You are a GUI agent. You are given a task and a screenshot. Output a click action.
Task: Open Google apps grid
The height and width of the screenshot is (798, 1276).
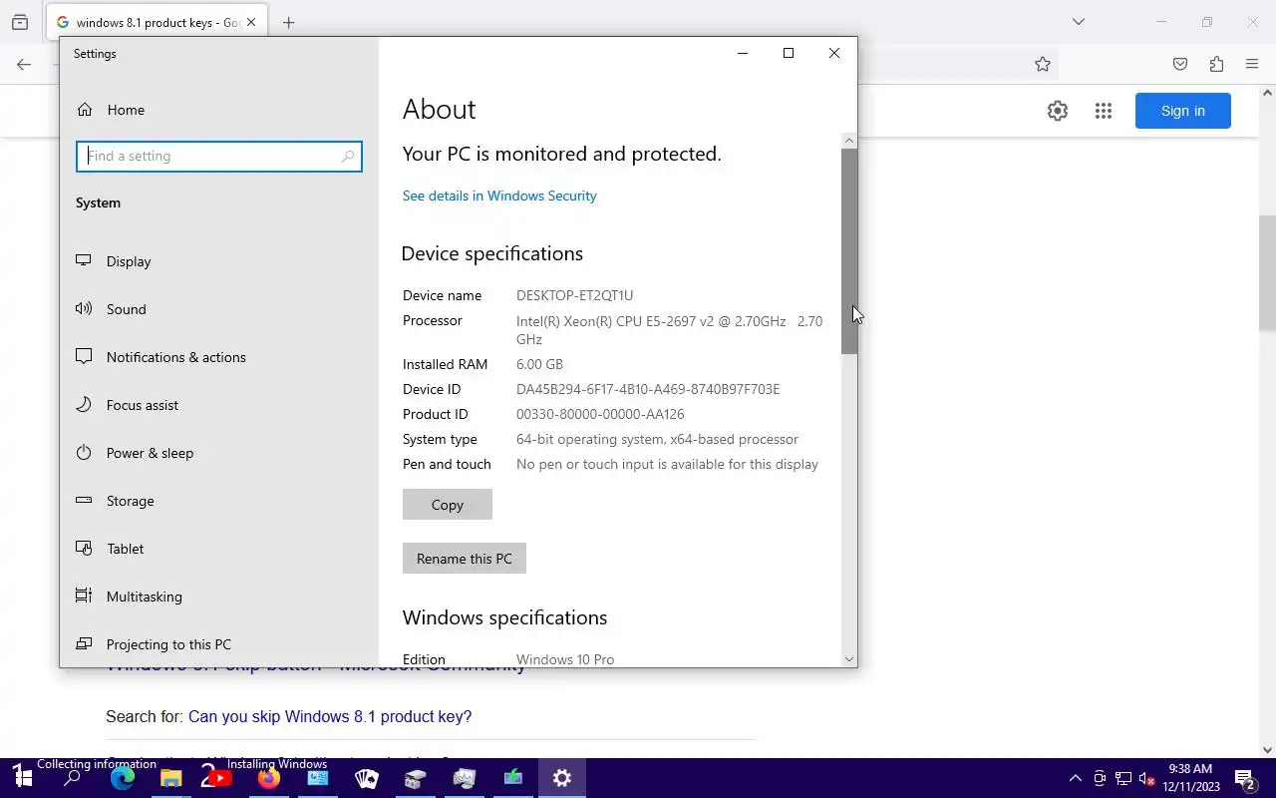coord(1103,111)
